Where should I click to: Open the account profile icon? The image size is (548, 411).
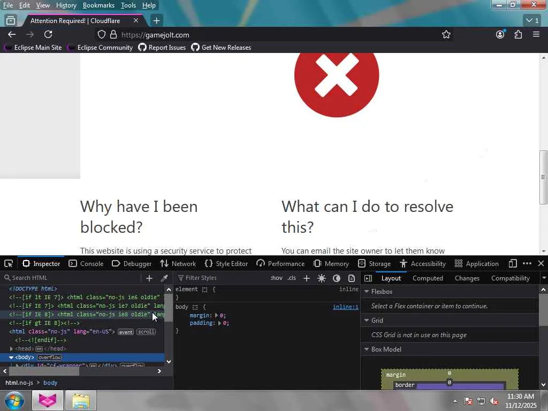[x=500, y=34]
